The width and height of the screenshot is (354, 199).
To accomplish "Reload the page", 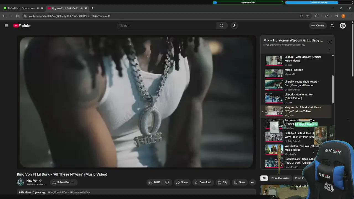I will (17, 16).
